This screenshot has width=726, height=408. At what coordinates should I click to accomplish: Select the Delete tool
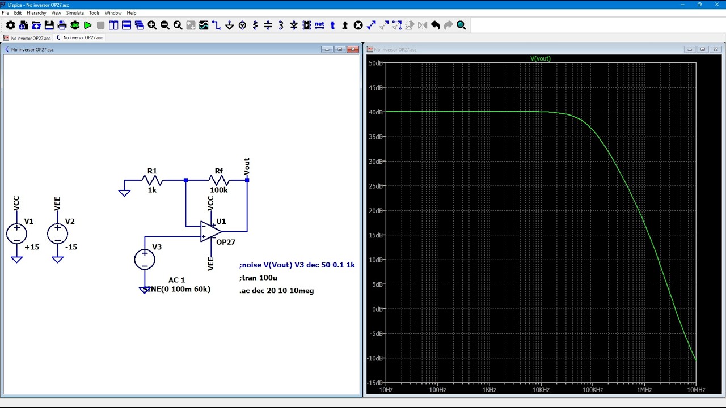(358, 25)
